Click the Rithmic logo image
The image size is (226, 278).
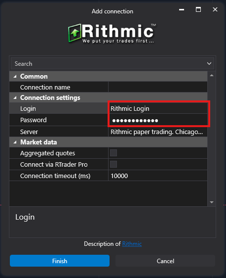pos(112,33)
